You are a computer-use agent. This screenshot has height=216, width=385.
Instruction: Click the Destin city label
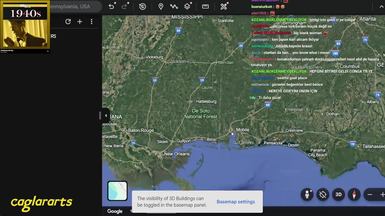tap(294, 145)
